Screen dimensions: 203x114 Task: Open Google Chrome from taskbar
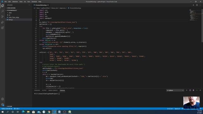click(x=49, y=112)
